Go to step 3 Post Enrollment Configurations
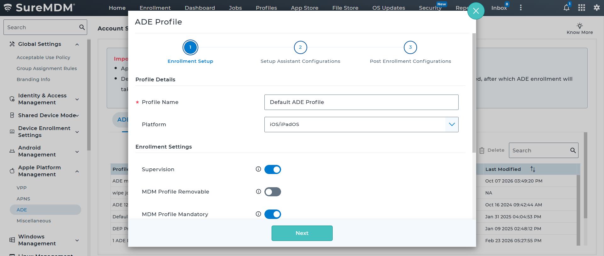604x256 pixels. coord(410,47)
